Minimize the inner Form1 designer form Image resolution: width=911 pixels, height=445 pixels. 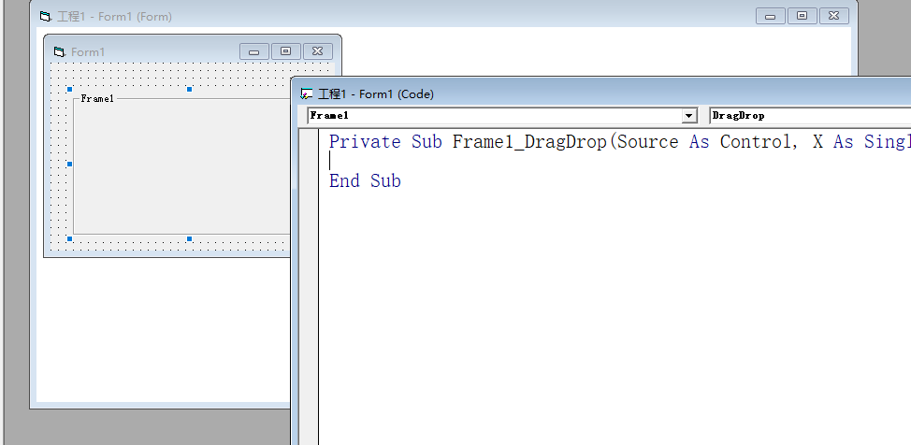tap(253, 51)
